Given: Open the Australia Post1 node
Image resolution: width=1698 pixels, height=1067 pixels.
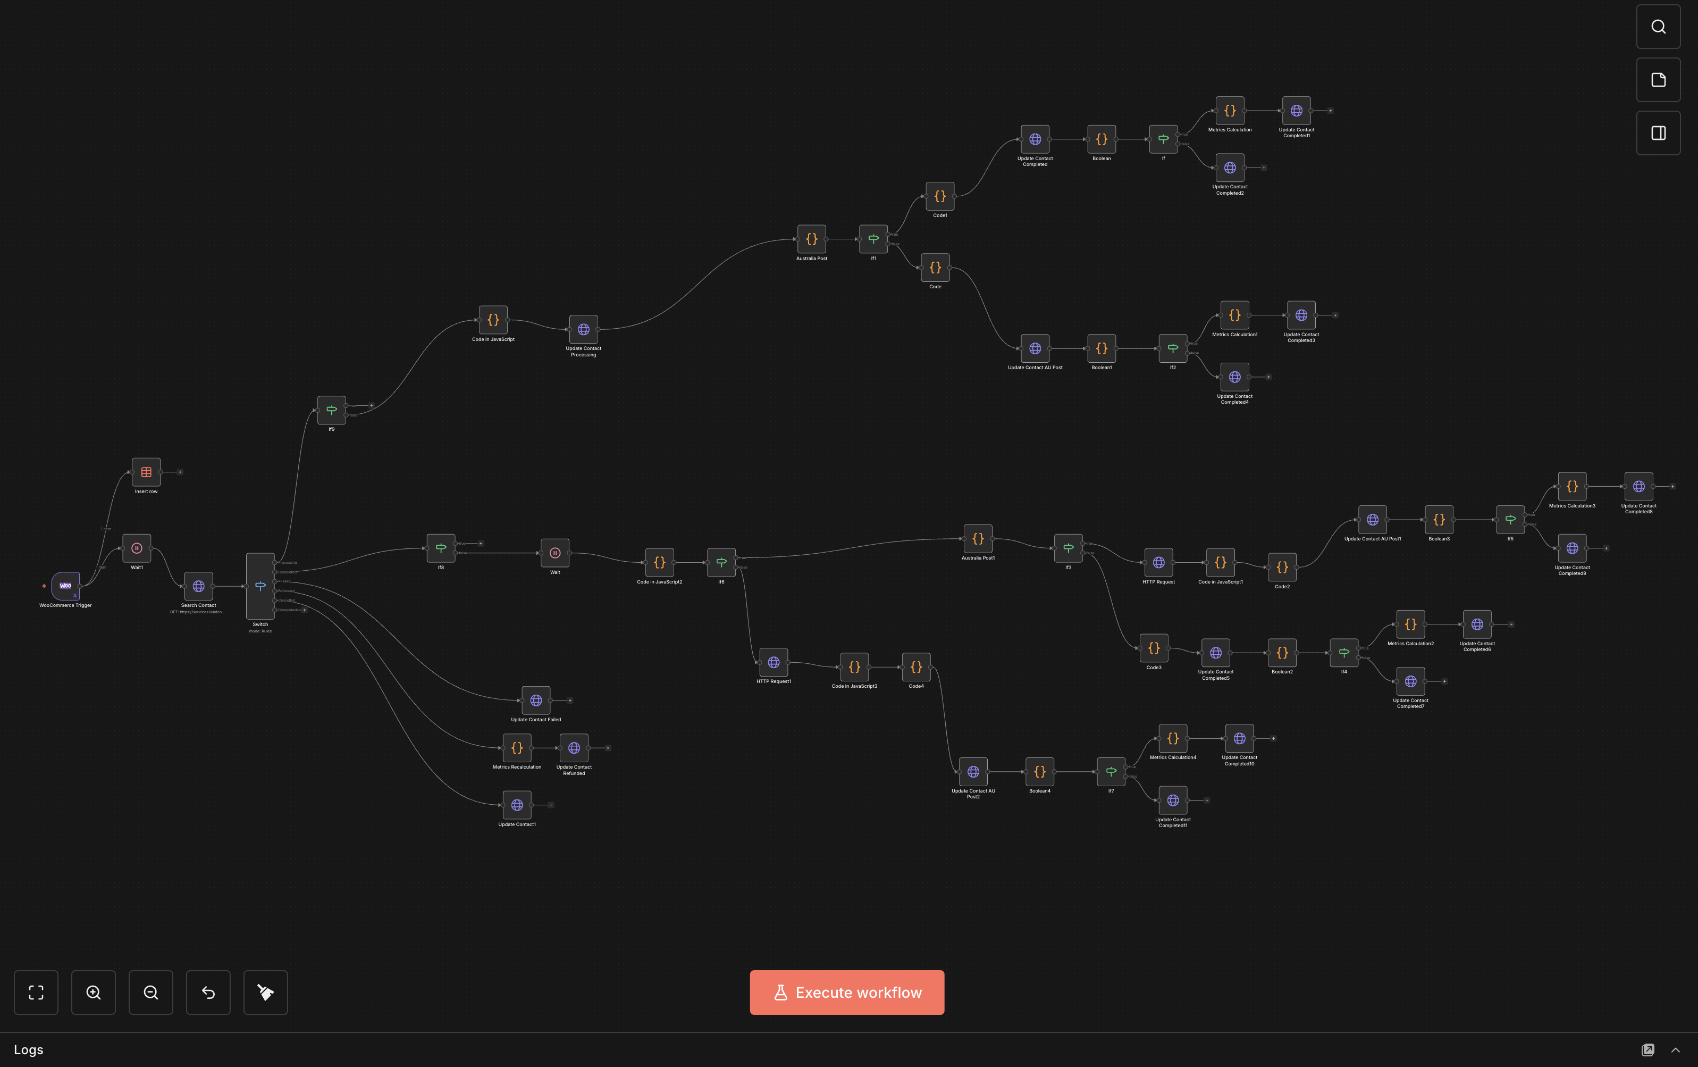Looking at the screenshot, I should tap(978, 539).
